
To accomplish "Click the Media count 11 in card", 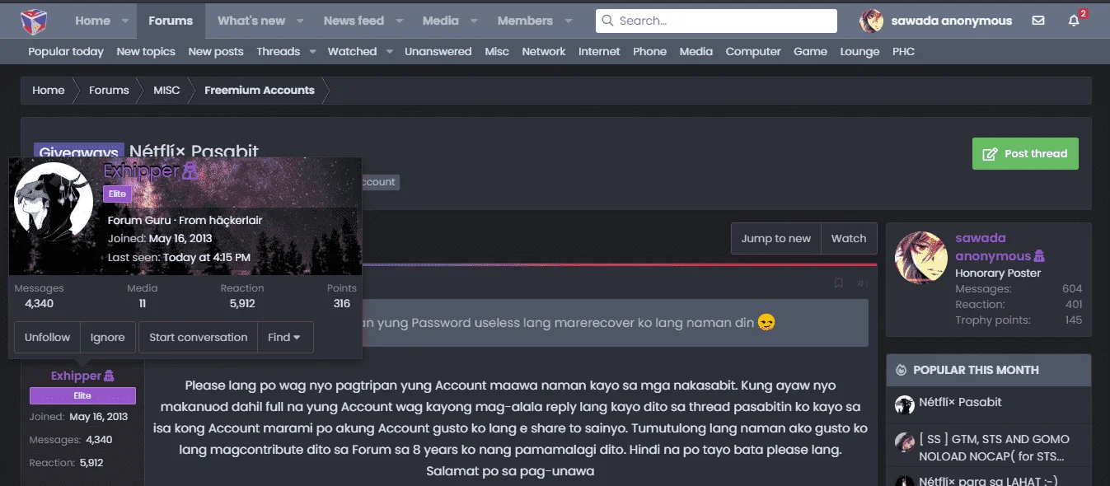I will [143, 303].
